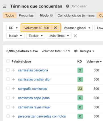Open the Excluir dropdown
This screenshot has height=121, width=103.
tap(35, 36)
